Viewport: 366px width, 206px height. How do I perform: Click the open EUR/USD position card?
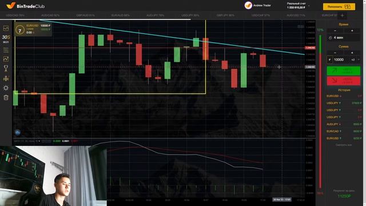tap(33, 29)
